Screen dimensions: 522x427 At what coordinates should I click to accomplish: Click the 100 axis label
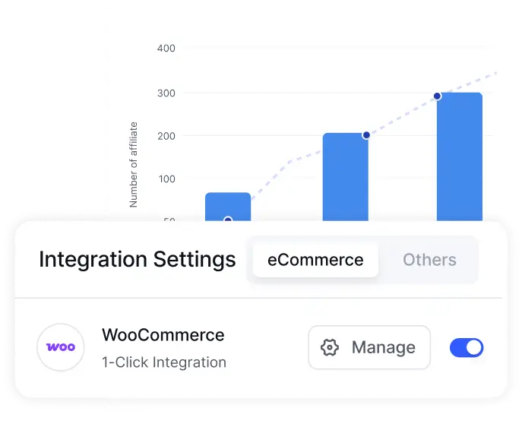tap(167, 179)
